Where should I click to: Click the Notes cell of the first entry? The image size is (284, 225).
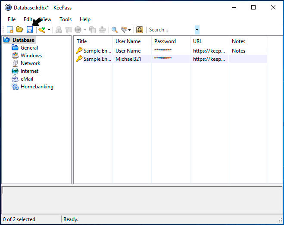click(248, 51)
